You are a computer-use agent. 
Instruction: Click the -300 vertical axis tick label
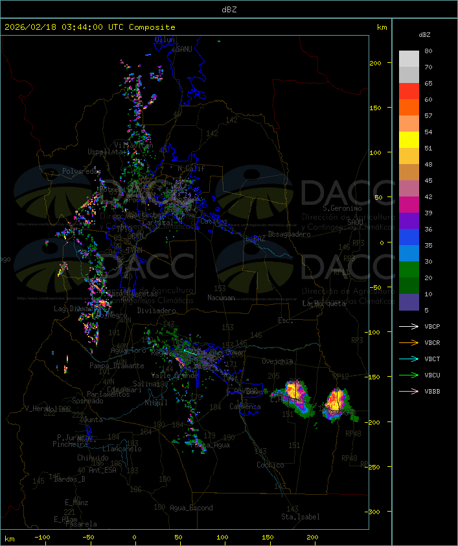click(374, 512)
